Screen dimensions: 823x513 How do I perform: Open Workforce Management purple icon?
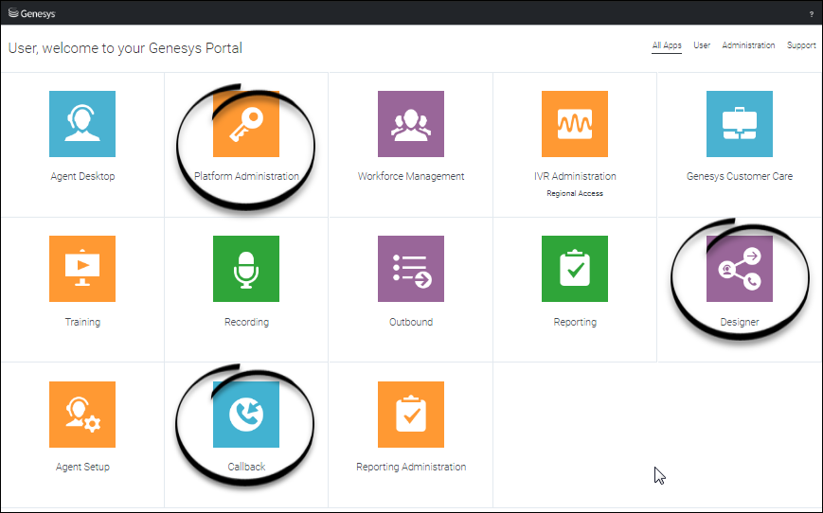tap(411, 124)
